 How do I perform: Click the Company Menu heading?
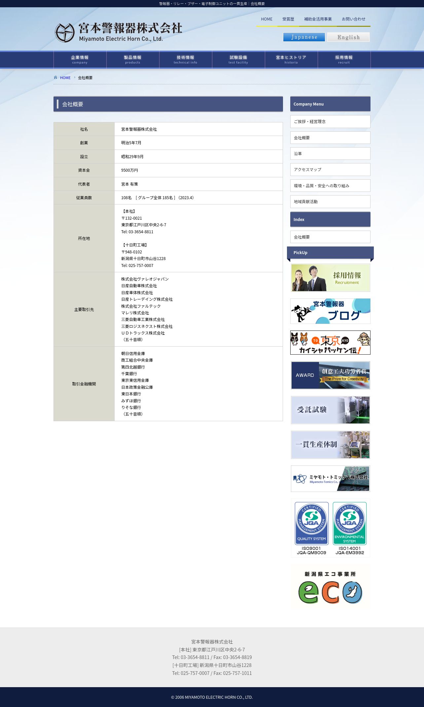click(x=330, y=104)
